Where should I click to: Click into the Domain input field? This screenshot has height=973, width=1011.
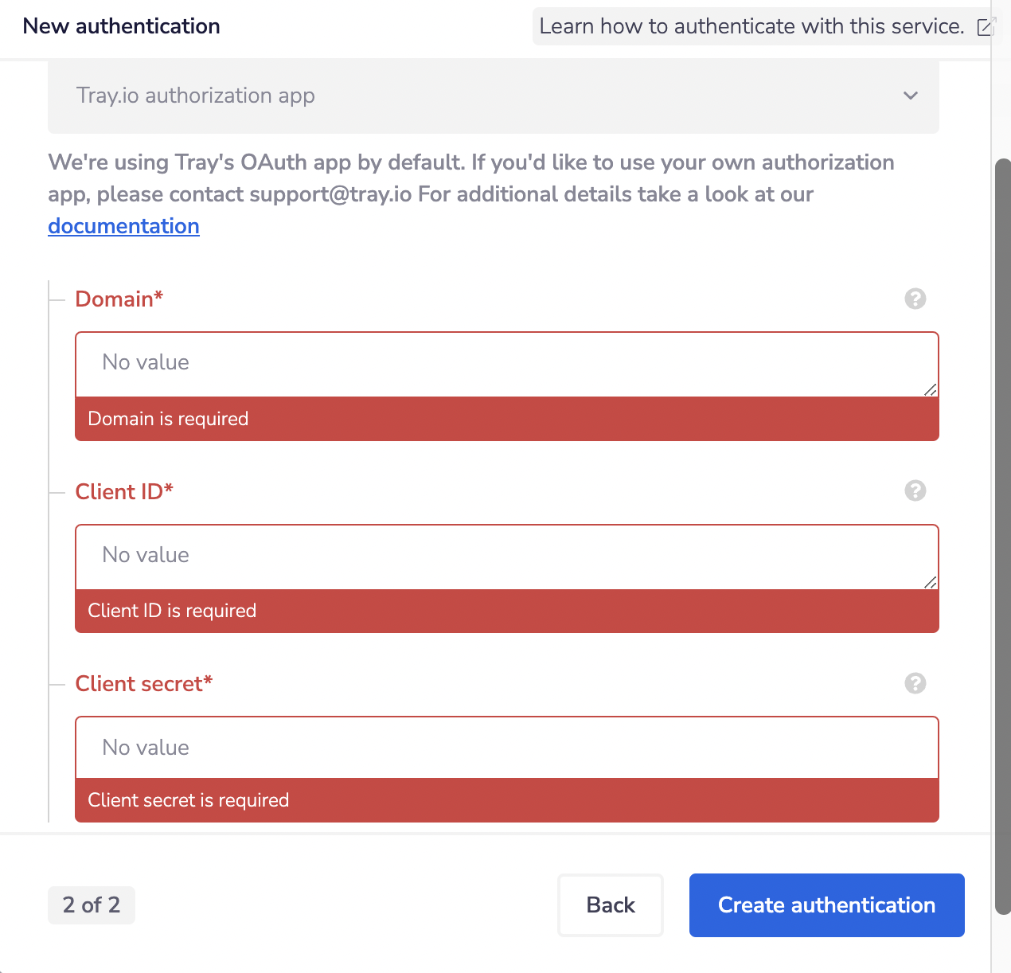(506, 364)
